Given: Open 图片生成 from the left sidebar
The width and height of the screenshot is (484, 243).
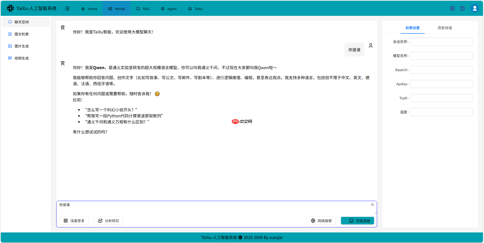Looking at the screenshot, I should click(x=22, y=46).
